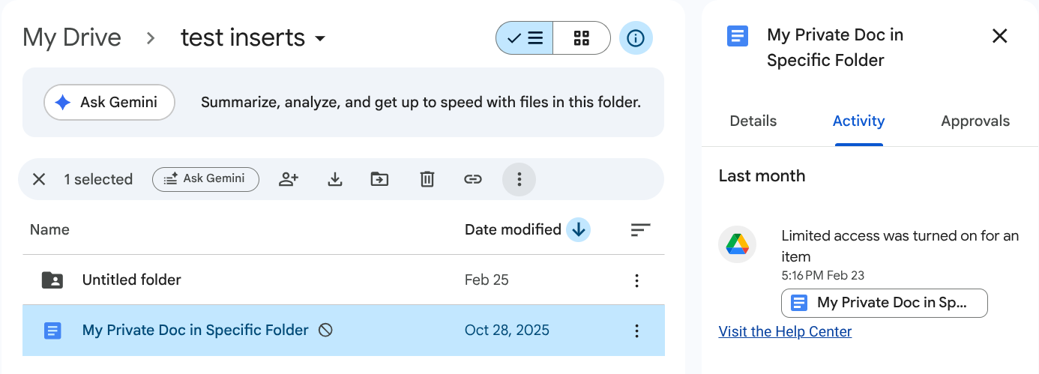Screen dimensions: 1039x374
Task: Switch to the Details tab
Action: 753,121
